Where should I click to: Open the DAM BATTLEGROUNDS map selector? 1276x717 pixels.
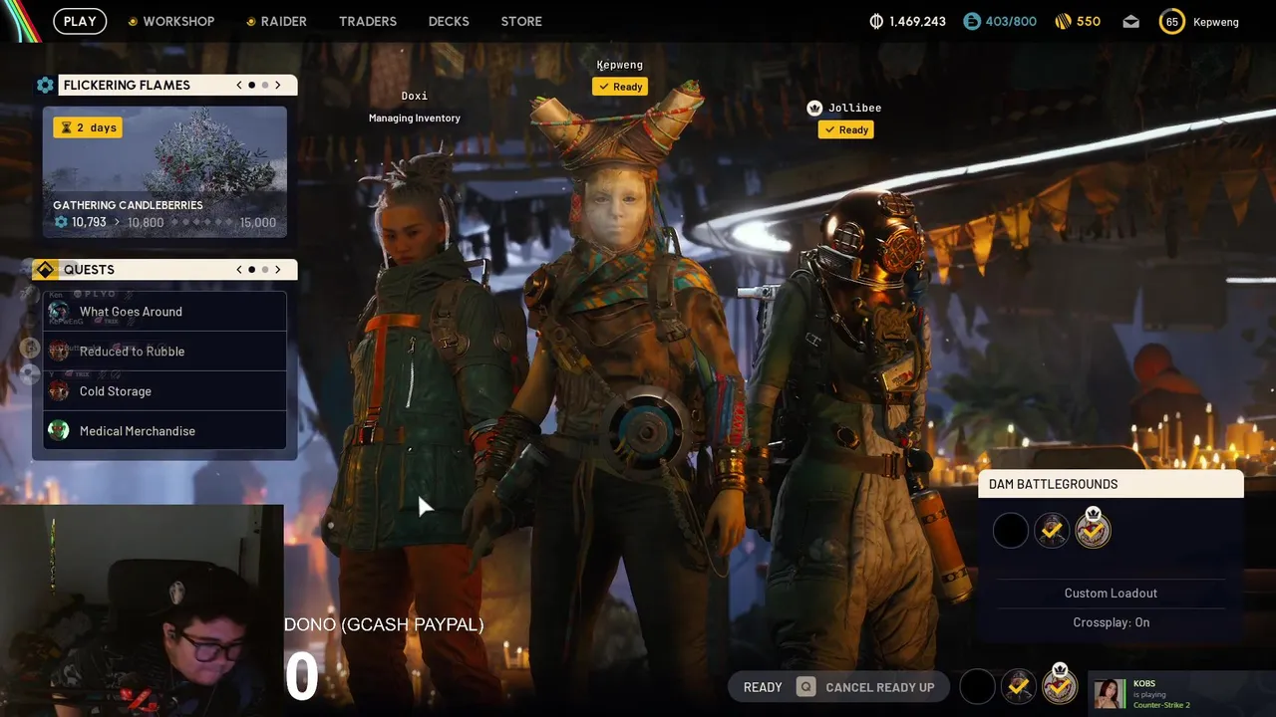click(1111, 484)
